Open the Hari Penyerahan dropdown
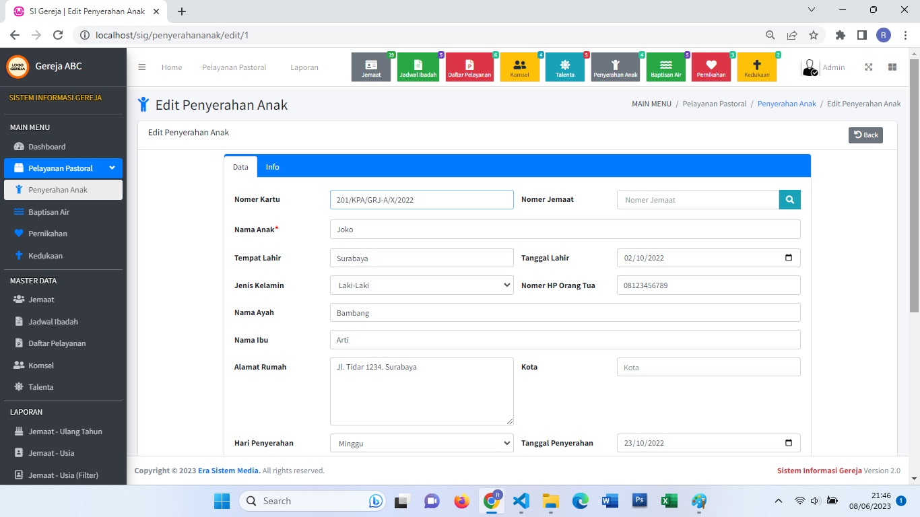This screenshot has height=517, width=920. pos(422,444)
